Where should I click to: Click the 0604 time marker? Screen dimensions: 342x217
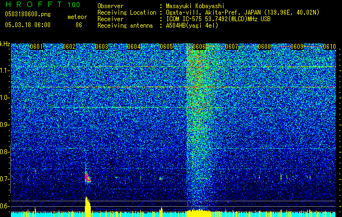(x=134, y=47)
